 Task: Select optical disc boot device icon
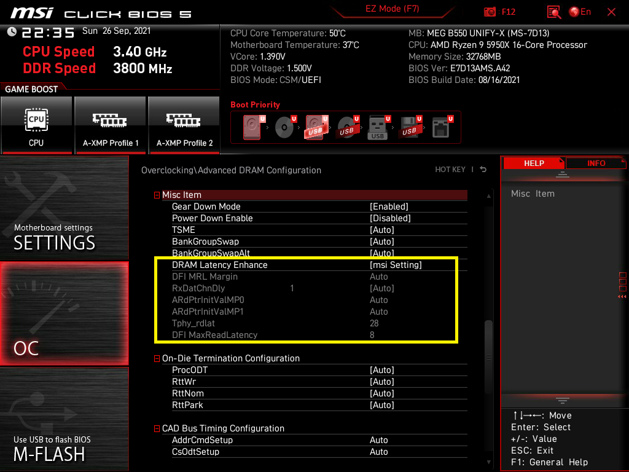(x=285, y=127)
